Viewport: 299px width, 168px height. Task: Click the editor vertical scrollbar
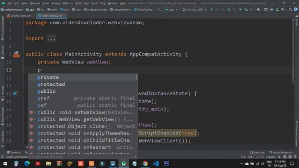click(x=293, y=52)
